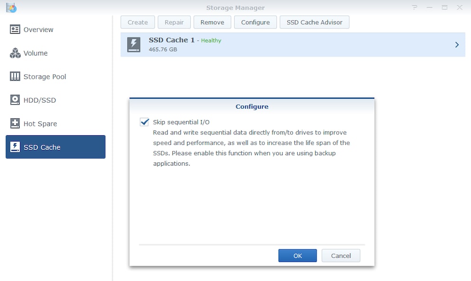471x281 pixels.
Task: Click the SSD Cache lightning icon in sidebar
Action: pos(15,147)
